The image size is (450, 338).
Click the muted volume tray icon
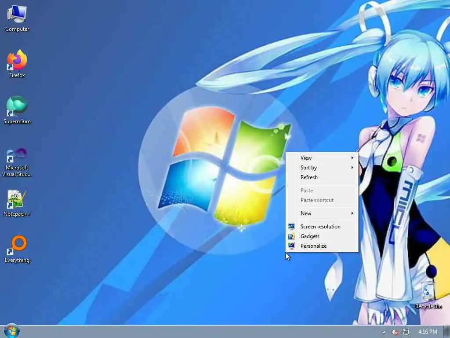click(x=395, y=332)
